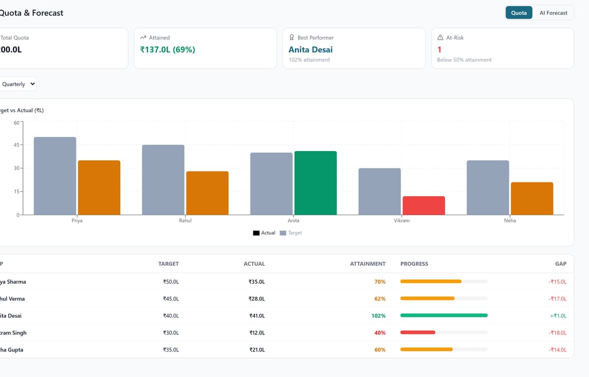Click the 70% attainment progress bar
This screenshot has height=377, width=589.
point(444,281)
